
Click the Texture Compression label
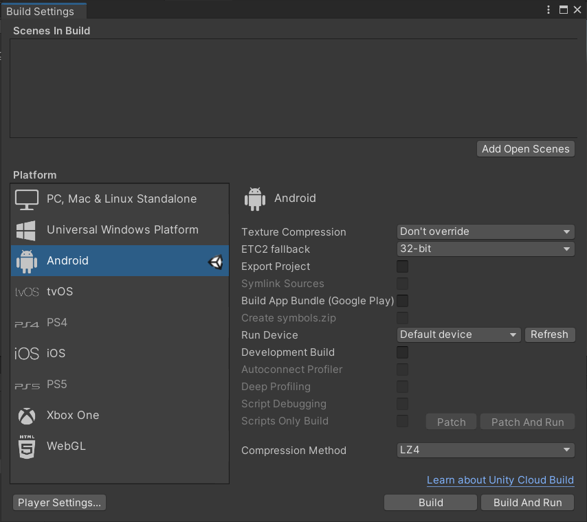[x=293, y=232]
